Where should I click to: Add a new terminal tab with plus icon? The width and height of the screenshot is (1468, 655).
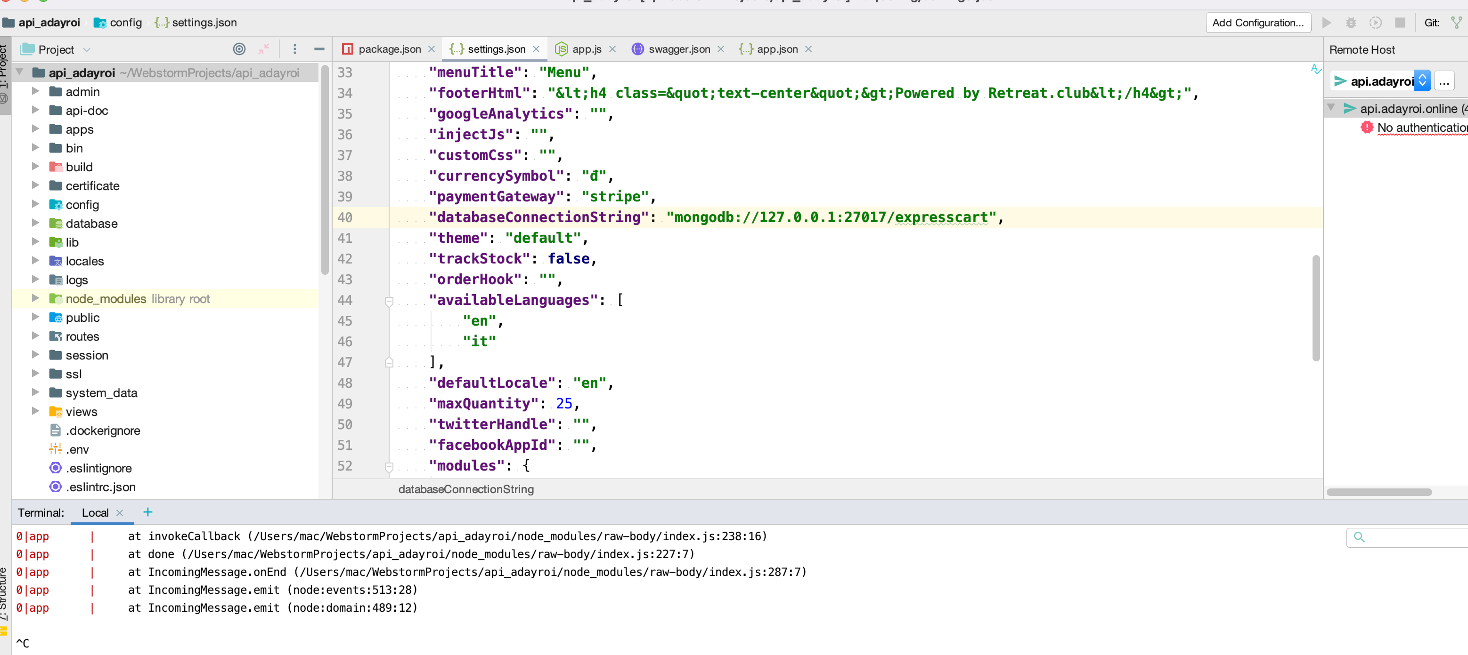[x=147, y=512]
